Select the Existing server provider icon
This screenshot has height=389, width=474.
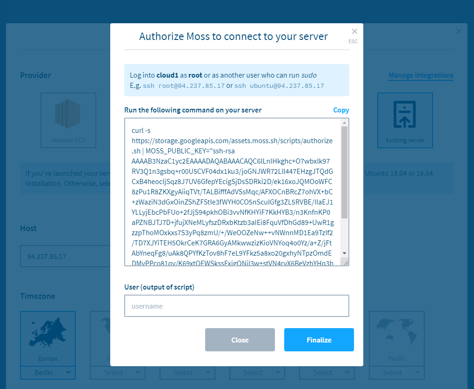[405, 121]
